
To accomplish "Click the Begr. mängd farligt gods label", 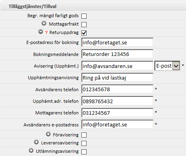I will (53, 16).
